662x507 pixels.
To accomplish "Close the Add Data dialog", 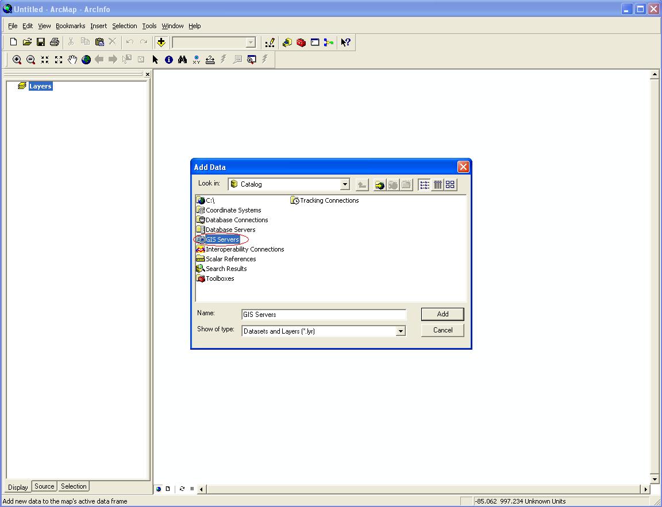I will point(463,167).
